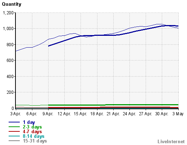The width and height of the screenshot is (187, 145).
Task: Click the 21 Apr. x-axis date label
Action: coord(113,114)
